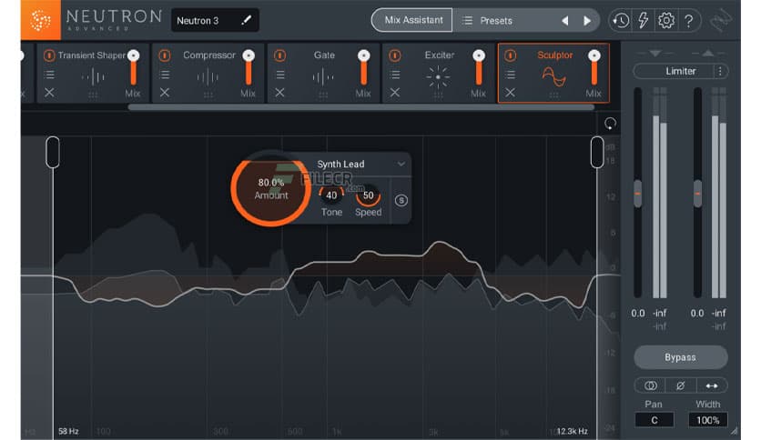Go to previous preset arrow
Screen dimensions: 761x440
(565, 21)
